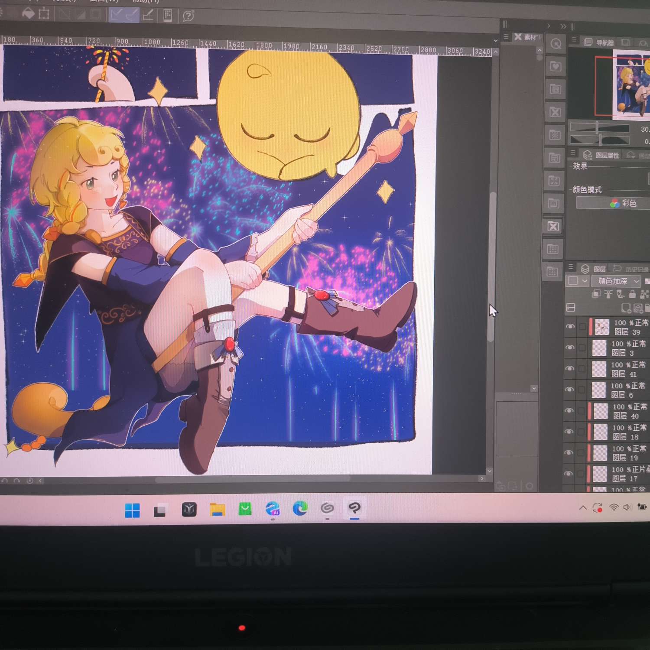Open material panel settings gear
The height and width of the screenshot is (650, 650).
point(529,486)
